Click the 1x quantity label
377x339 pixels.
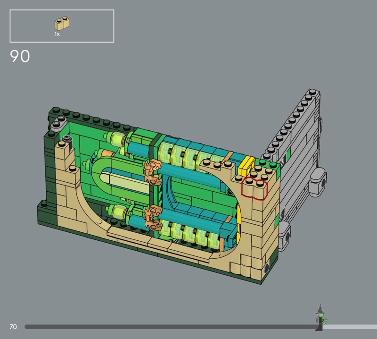57,34
